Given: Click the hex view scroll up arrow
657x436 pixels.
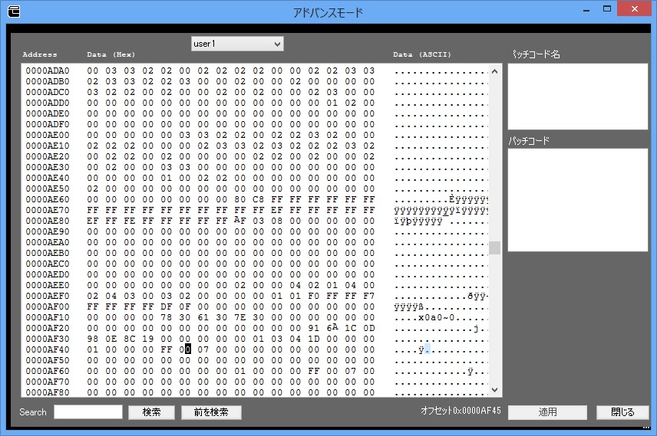Looking at the screenshot, I should pos(494,71).
